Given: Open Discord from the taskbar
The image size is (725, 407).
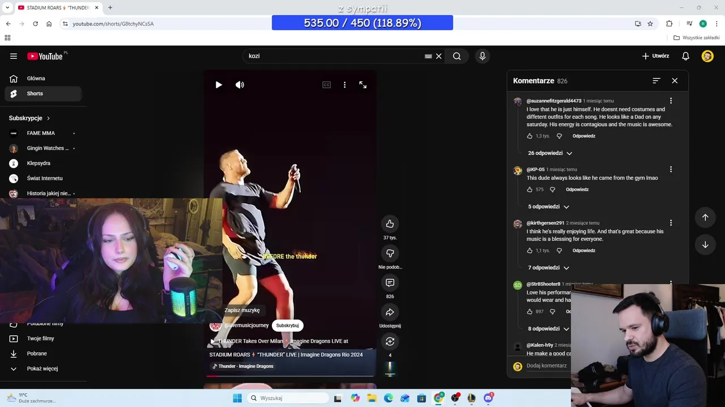Looking at the screenshot, I should click(488, 398).
